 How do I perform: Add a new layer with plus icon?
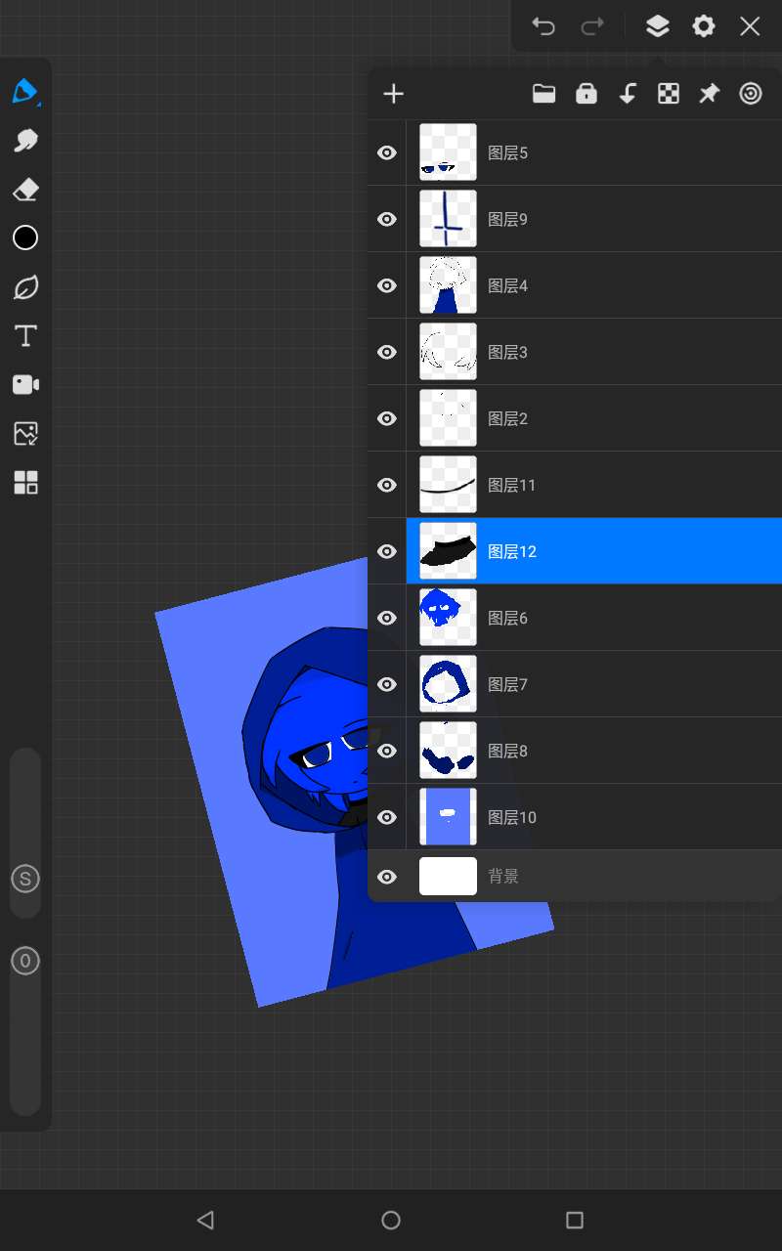coord(393,94)
